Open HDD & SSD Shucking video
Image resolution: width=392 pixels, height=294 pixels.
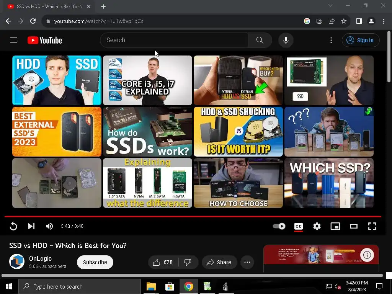click(x=238, y=132)
